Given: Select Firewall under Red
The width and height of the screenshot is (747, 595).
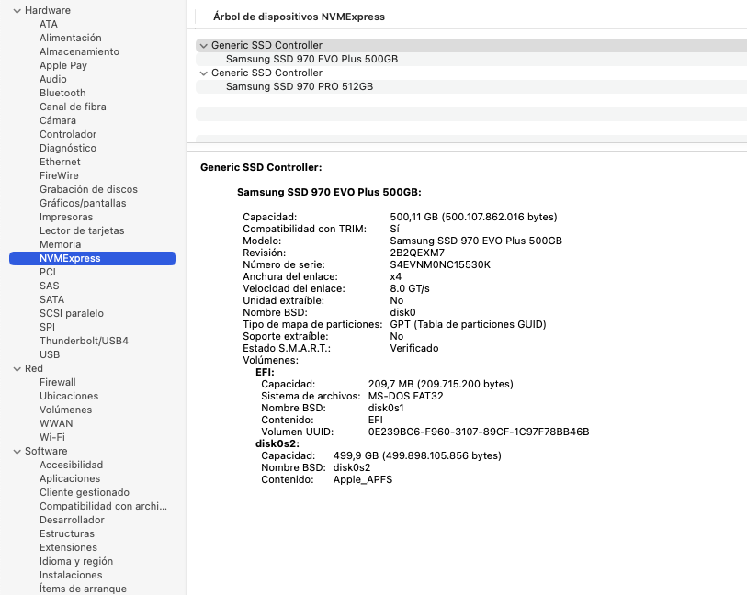Looking at the screenshot, I should 58,383.
